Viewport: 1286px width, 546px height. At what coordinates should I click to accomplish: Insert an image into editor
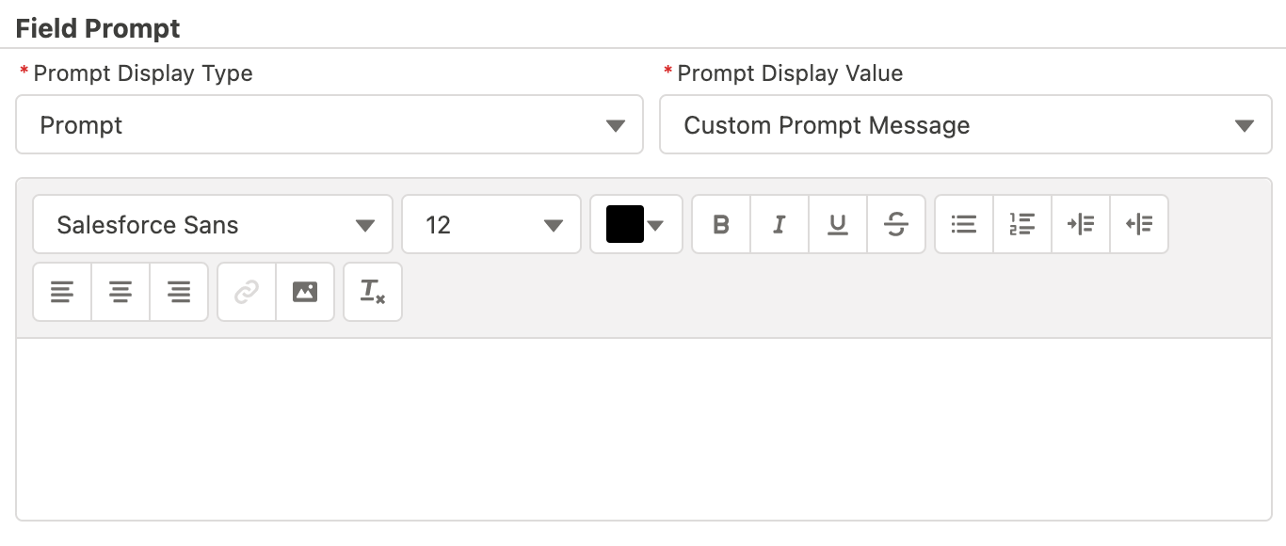pos(305,293)
